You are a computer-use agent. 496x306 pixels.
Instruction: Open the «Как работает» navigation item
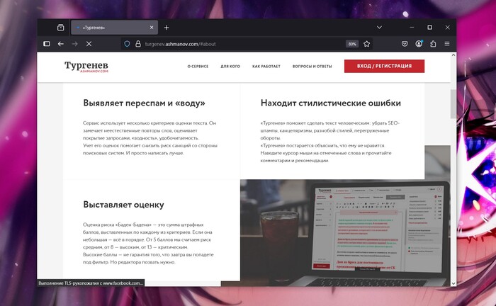(x=266, y=67)
